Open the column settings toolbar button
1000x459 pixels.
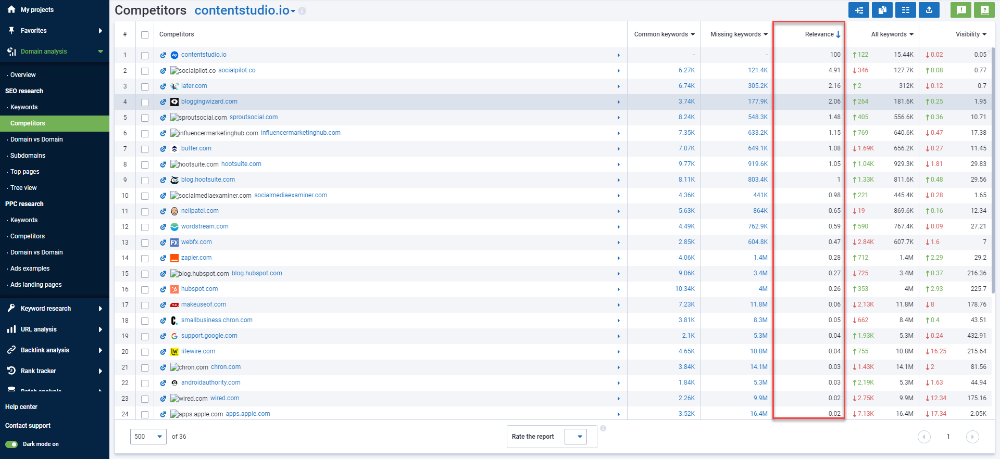(x=906, y=10)
